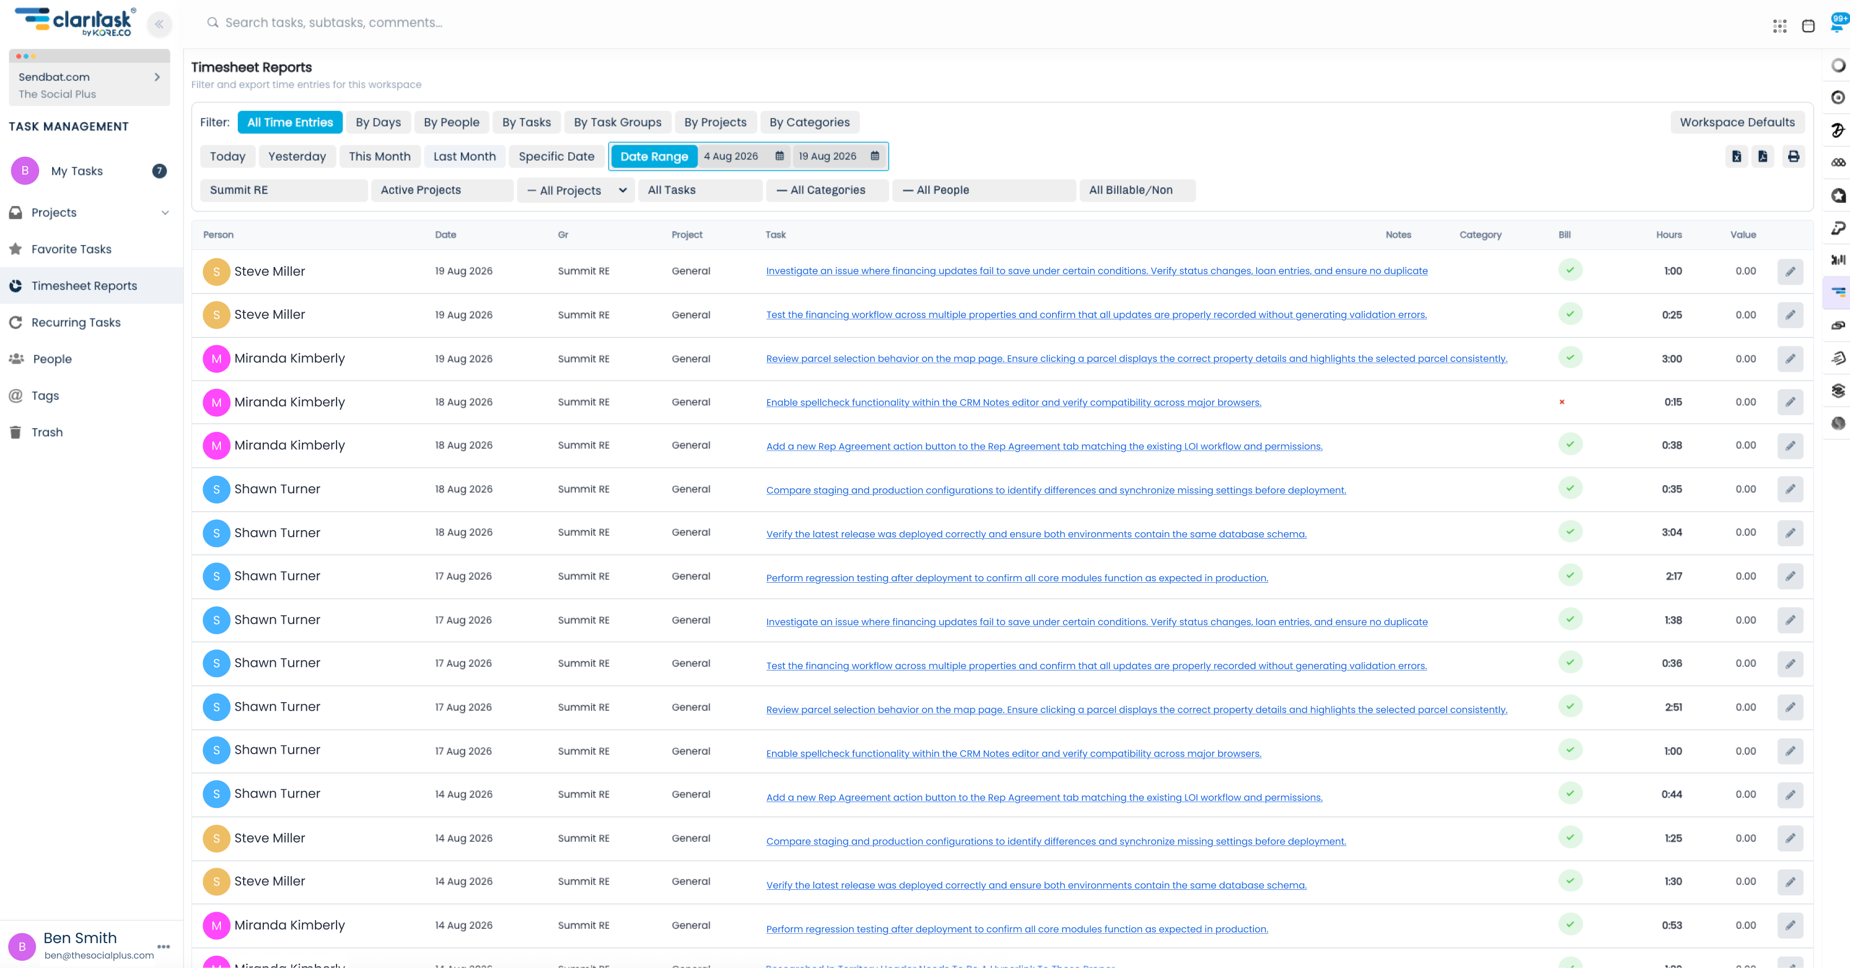This screenshot has width=1850, height=968.
Task: Open the calendar picker for 4 Aug 2026
Action: point(779,156)
